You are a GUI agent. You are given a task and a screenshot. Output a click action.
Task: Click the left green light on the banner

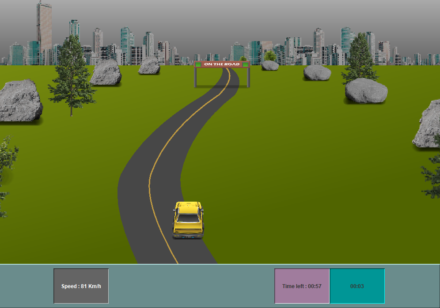[198, 64]
